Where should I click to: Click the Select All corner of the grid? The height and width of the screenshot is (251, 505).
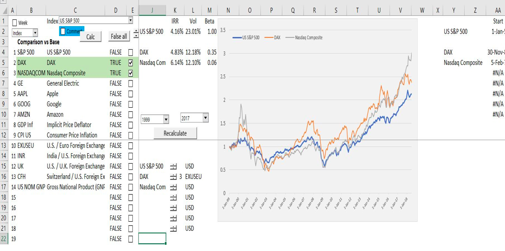(x=4, y=10)
